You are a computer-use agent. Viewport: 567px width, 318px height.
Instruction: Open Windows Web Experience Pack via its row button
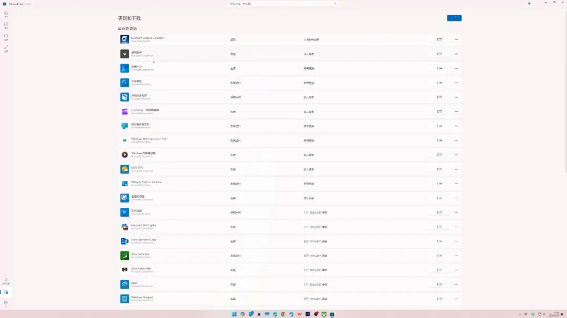tap(439, 140)
